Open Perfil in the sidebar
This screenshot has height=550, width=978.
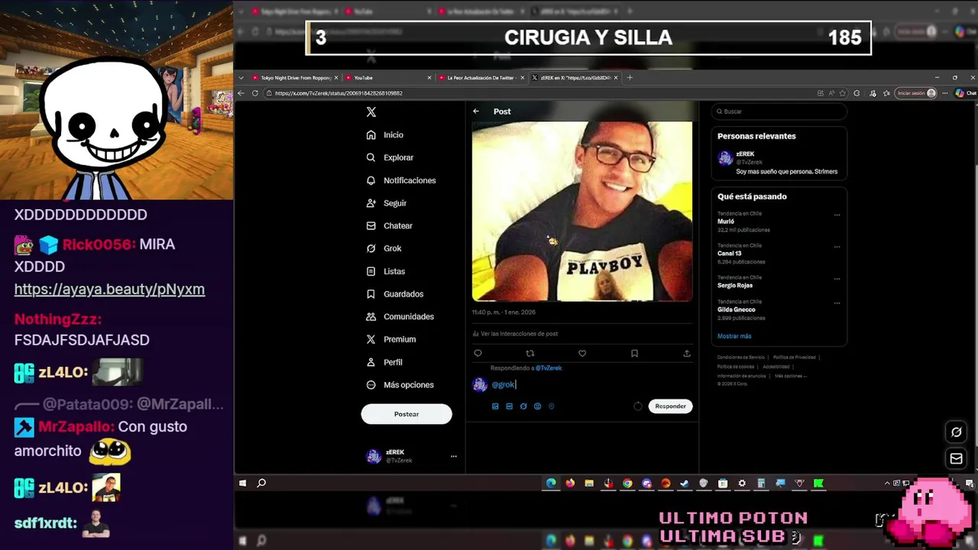coord(384,362)
